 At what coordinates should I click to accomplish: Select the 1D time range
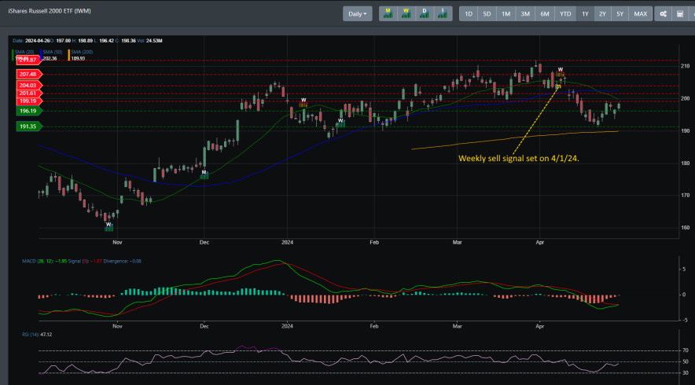(469, 13)
